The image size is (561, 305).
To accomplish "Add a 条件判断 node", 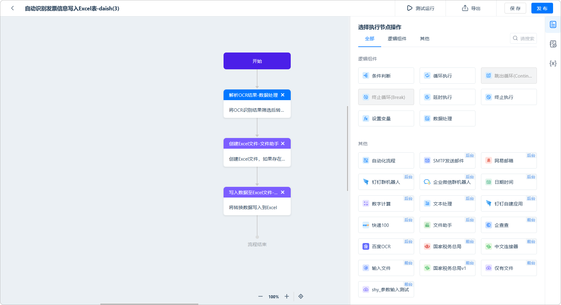I will (386, 76).
